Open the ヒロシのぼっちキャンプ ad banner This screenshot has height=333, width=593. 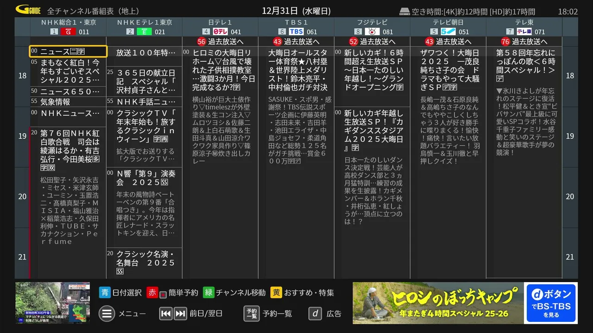(x=438, y=303)
